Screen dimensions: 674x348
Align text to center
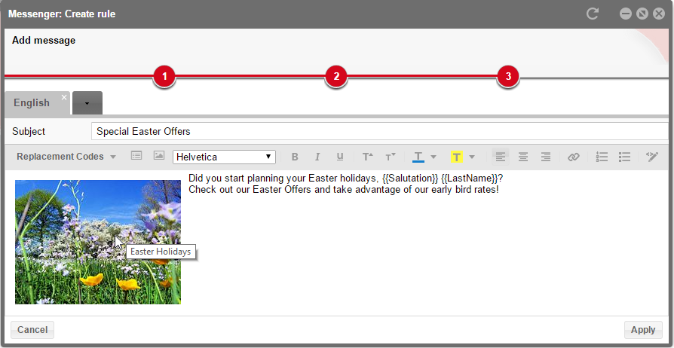tap(522, 157)
